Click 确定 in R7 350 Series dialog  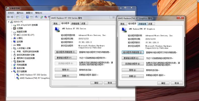[x=96, y=83]
